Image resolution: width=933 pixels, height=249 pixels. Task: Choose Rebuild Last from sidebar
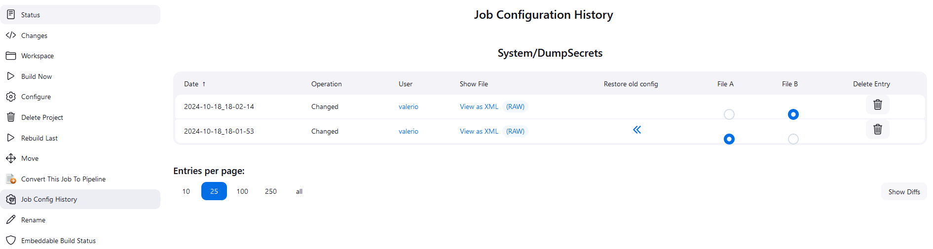point(80,138)
